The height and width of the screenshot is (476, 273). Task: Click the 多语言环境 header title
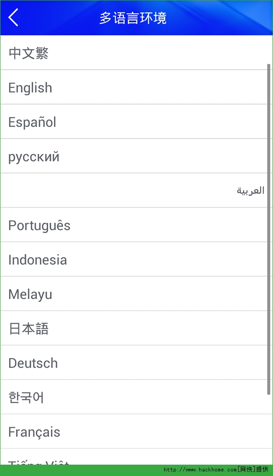click(133, 18)
